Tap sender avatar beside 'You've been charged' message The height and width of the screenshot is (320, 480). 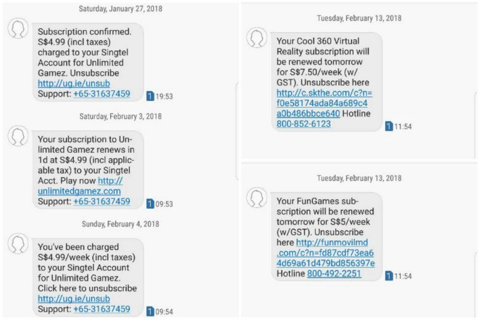(x=18, y=243)
